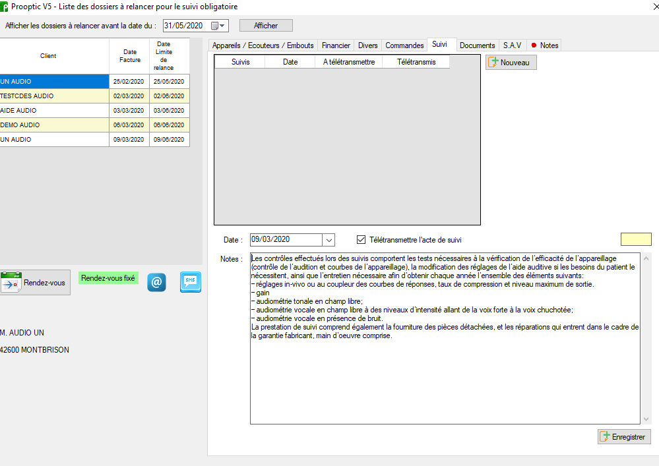Click the notes scrollbar down arrow
This screenshot has height=466, width=659.
click(646, 419)
